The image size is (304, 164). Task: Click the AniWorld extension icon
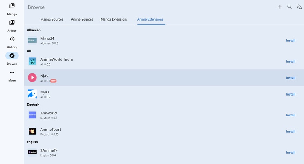(x=32, y=115)
